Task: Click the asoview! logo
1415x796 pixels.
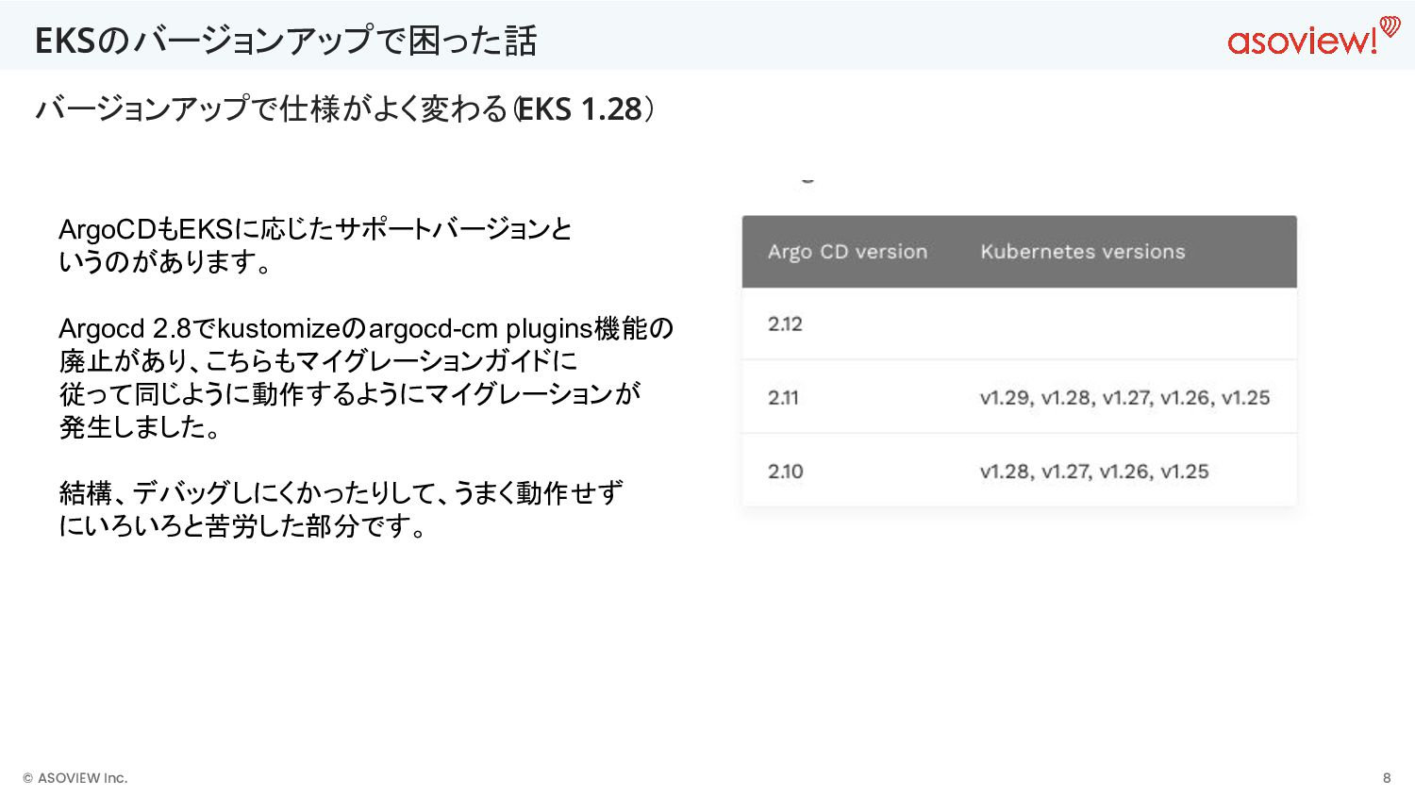Action: [1314, 36]
